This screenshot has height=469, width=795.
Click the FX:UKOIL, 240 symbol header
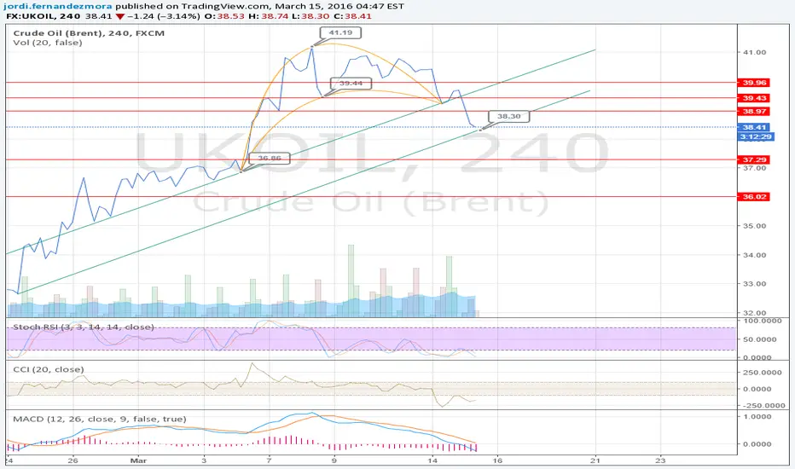[44, 16]
